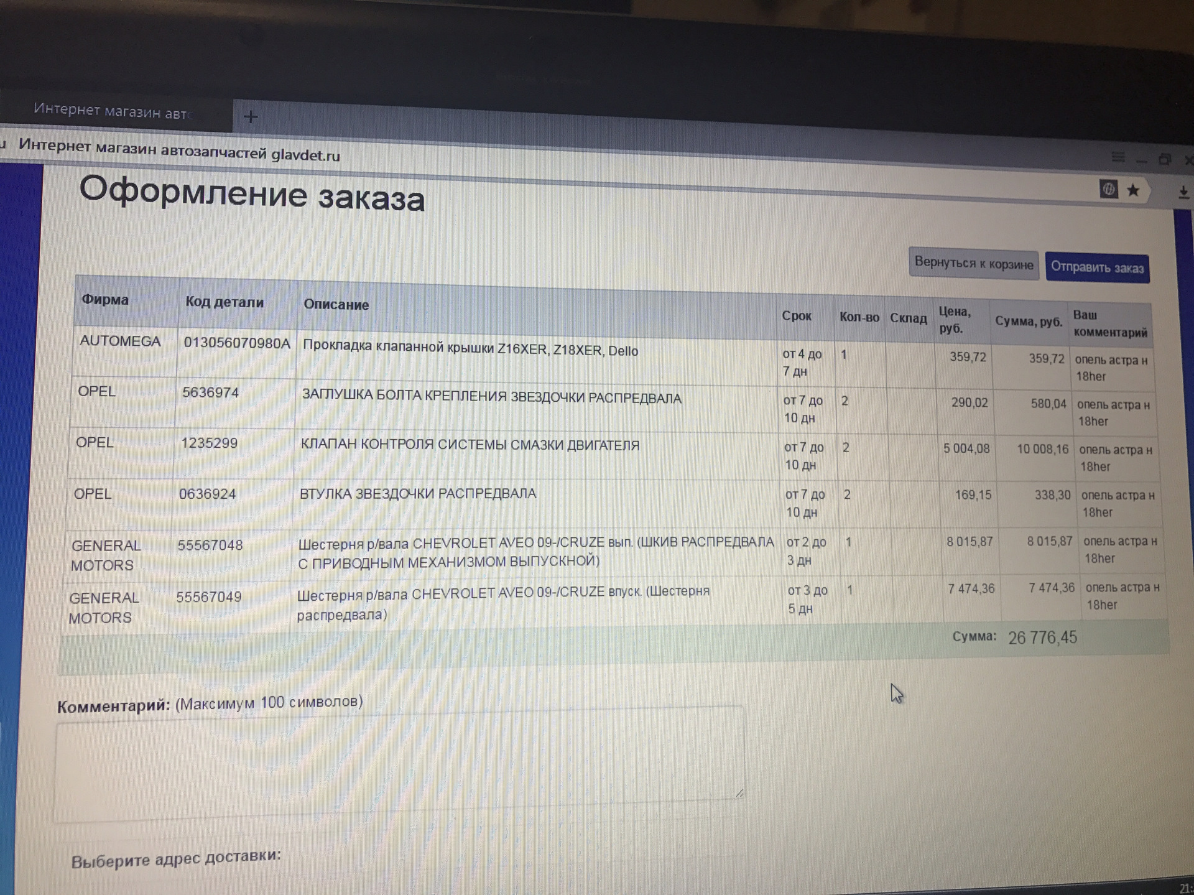The height and width of the screenshot is (895, 1194).
Task: Select the от 4 до 7 дн term
Action: pos(802,363)
